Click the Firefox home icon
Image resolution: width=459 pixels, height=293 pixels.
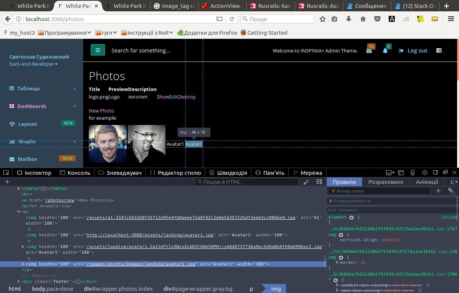[363, 19]
